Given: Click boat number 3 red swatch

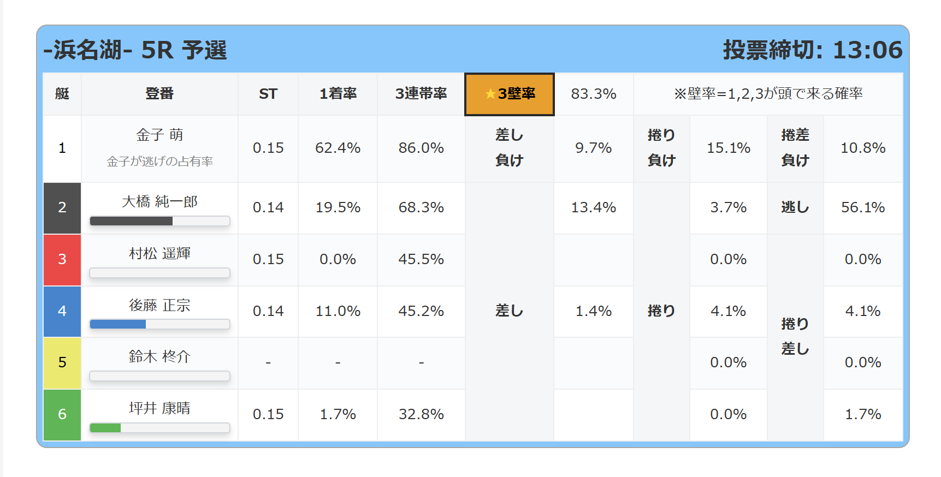Looking at the screenshot, I should coord(62,260).
